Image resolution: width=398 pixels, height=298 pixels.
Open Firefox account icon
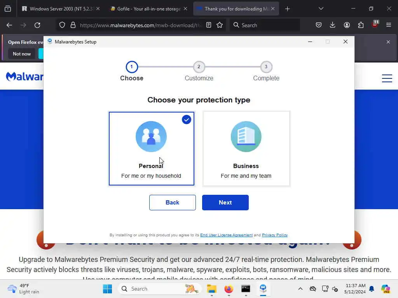click(347, 25)
